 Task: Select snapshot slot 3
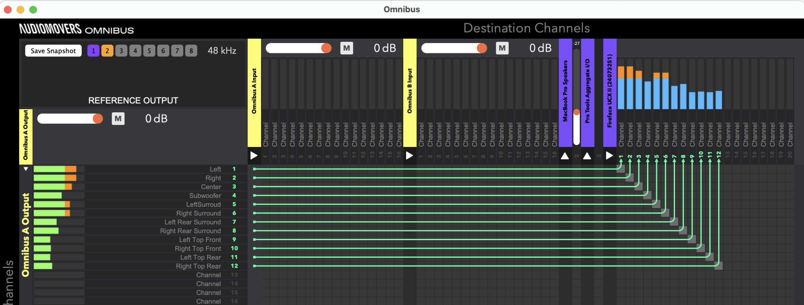click(x=121, y=51)
